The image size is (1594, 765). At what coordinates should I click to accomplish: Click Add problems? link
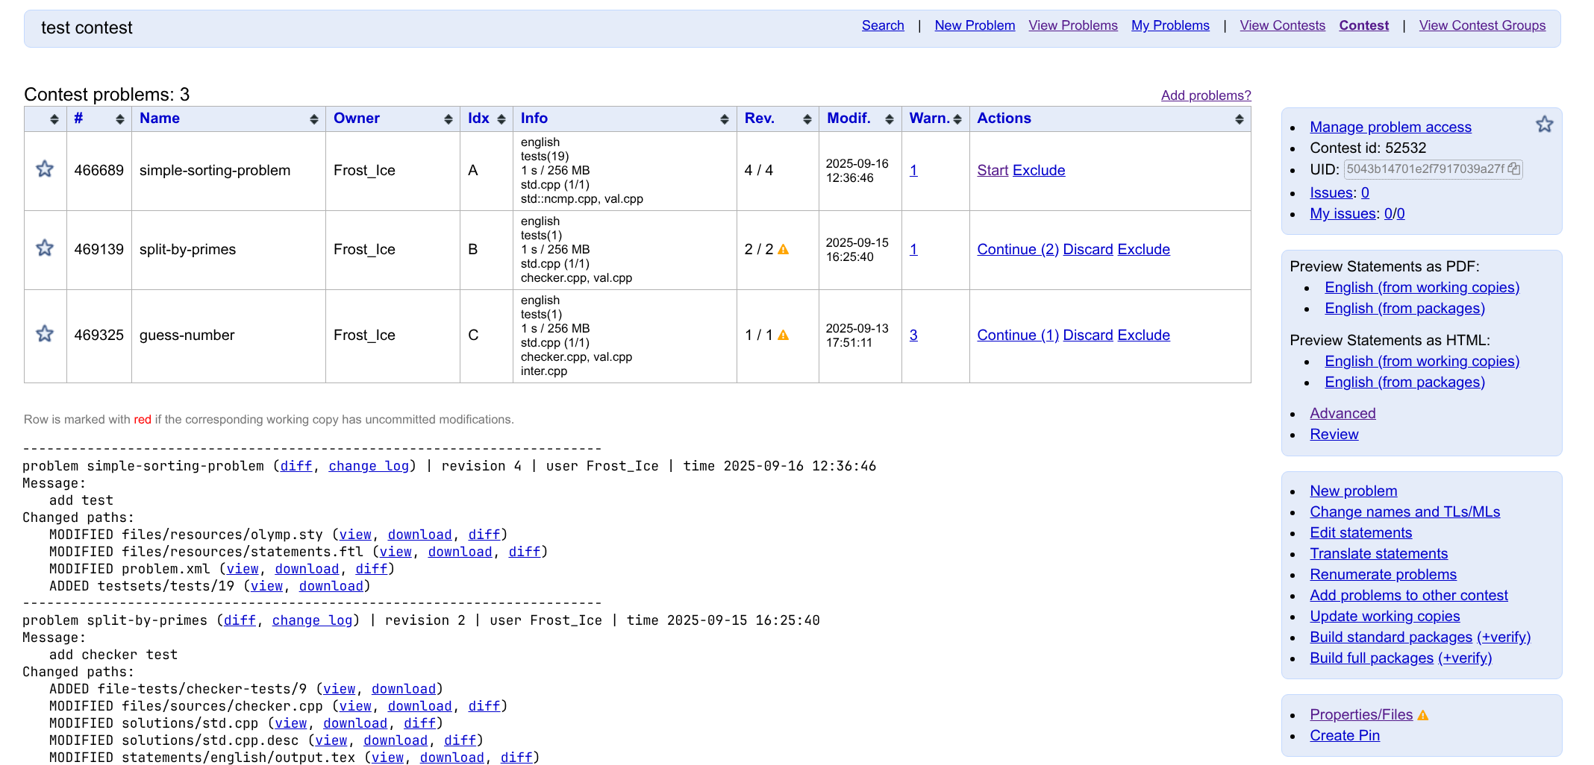pyautogui.click(x=1205, y=95)
